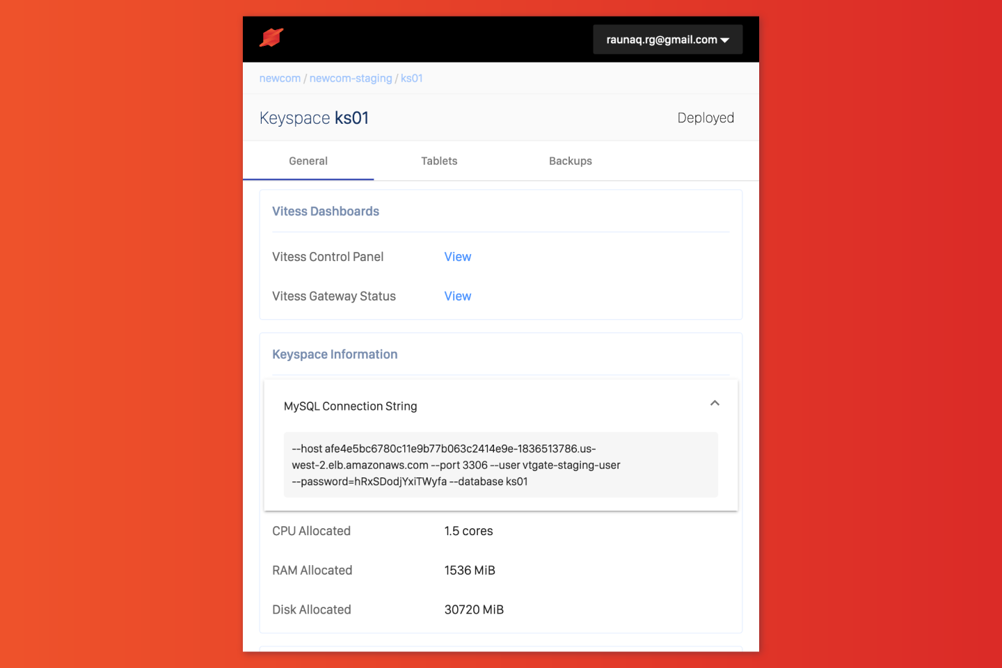View the Vitess Gateway Status

pos(458,296)
